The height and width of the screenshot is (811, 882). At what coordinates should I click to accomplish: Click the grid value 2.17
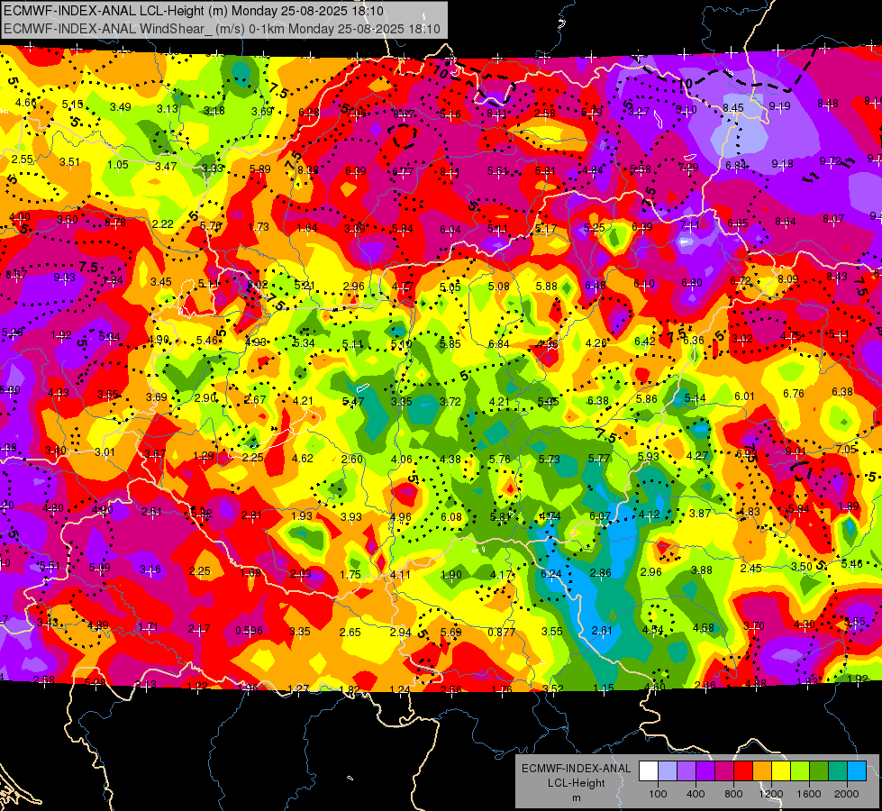198,629
